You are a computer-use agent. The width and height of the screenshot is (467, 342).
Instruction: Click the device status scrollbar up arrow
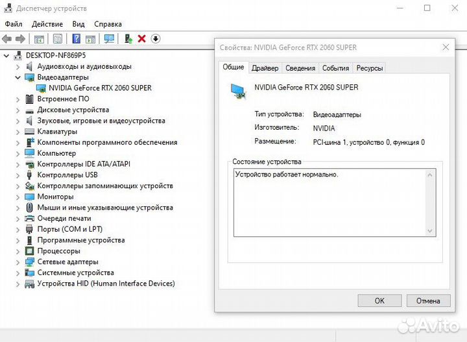430,175
